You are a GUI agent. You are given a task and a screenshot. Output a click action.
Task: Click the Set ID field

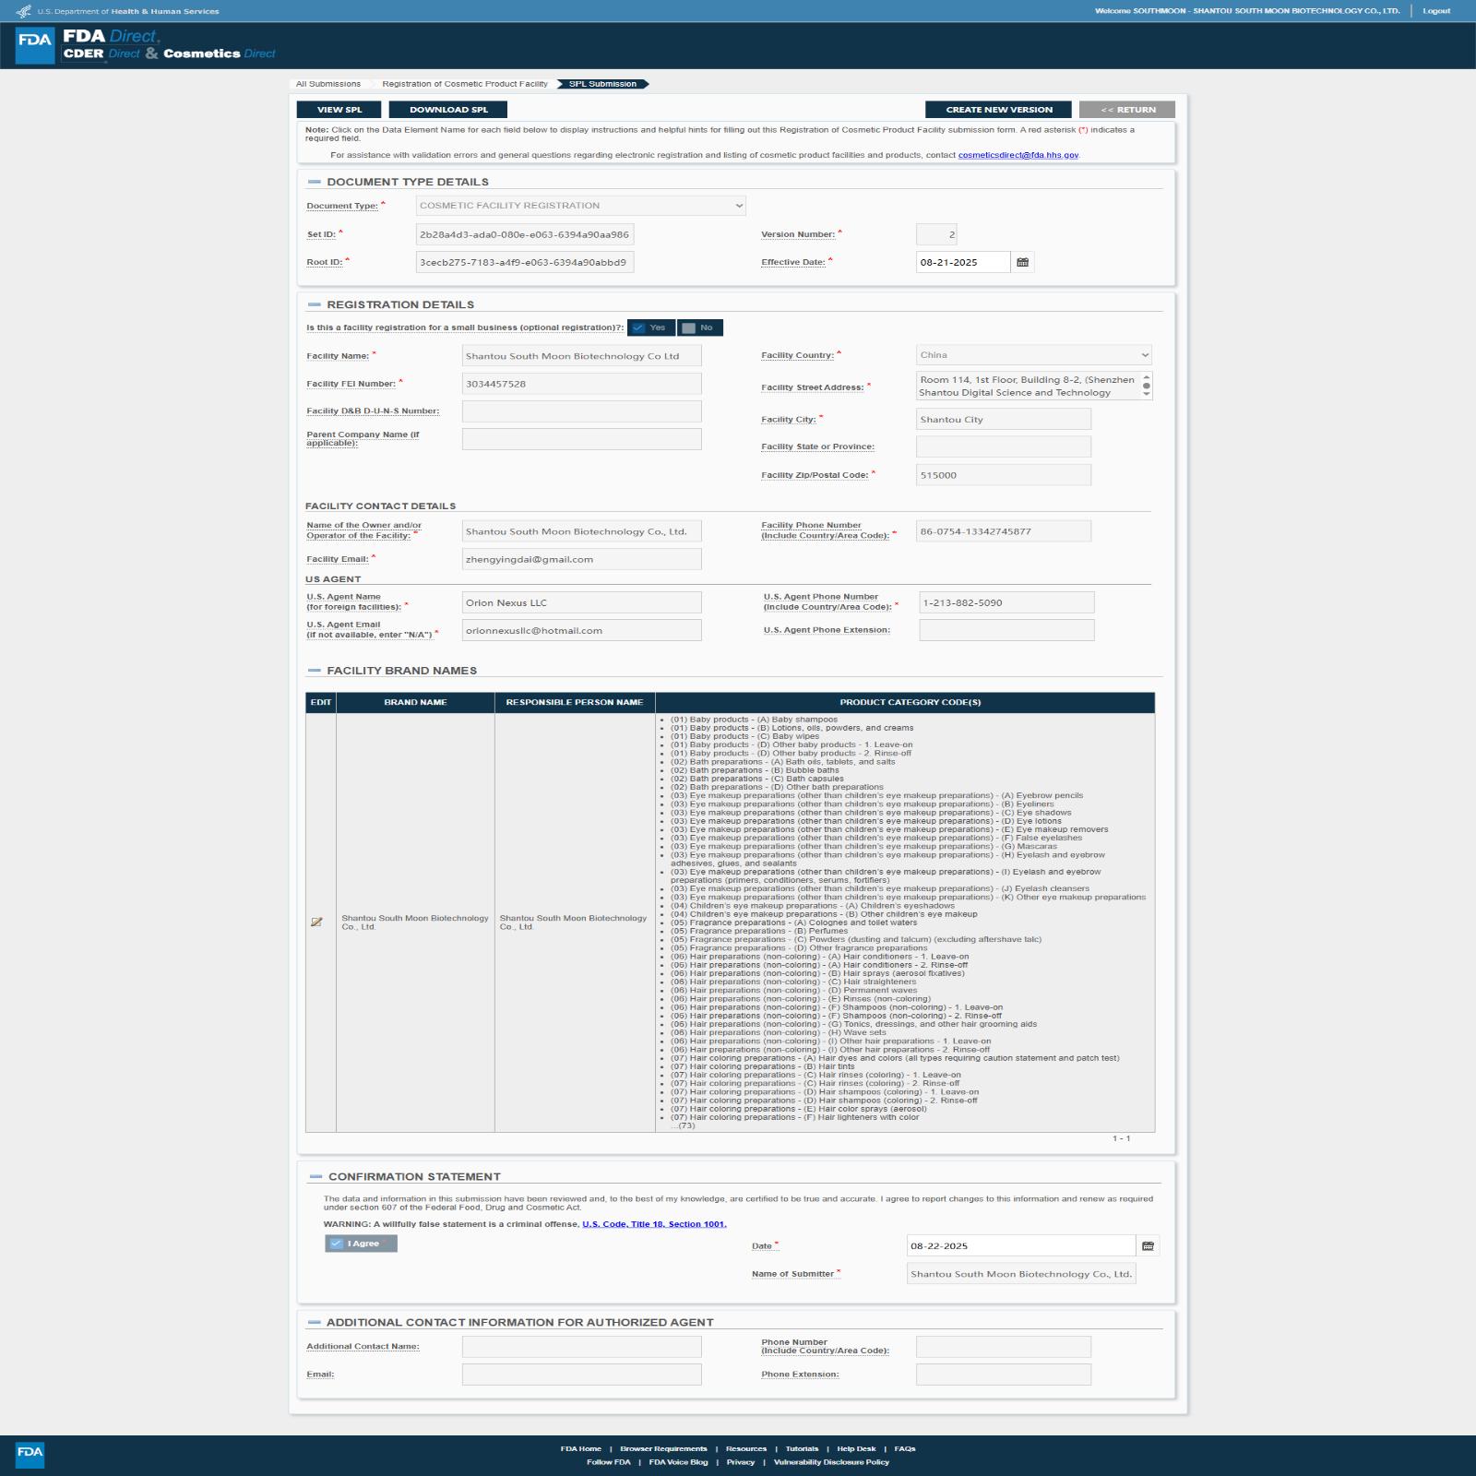525,234
